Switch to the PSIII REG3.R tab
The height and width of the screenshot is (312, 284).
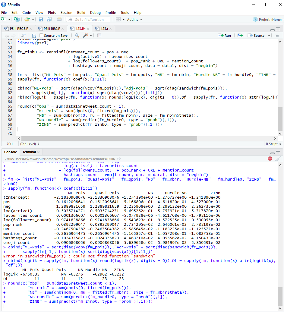19,29
